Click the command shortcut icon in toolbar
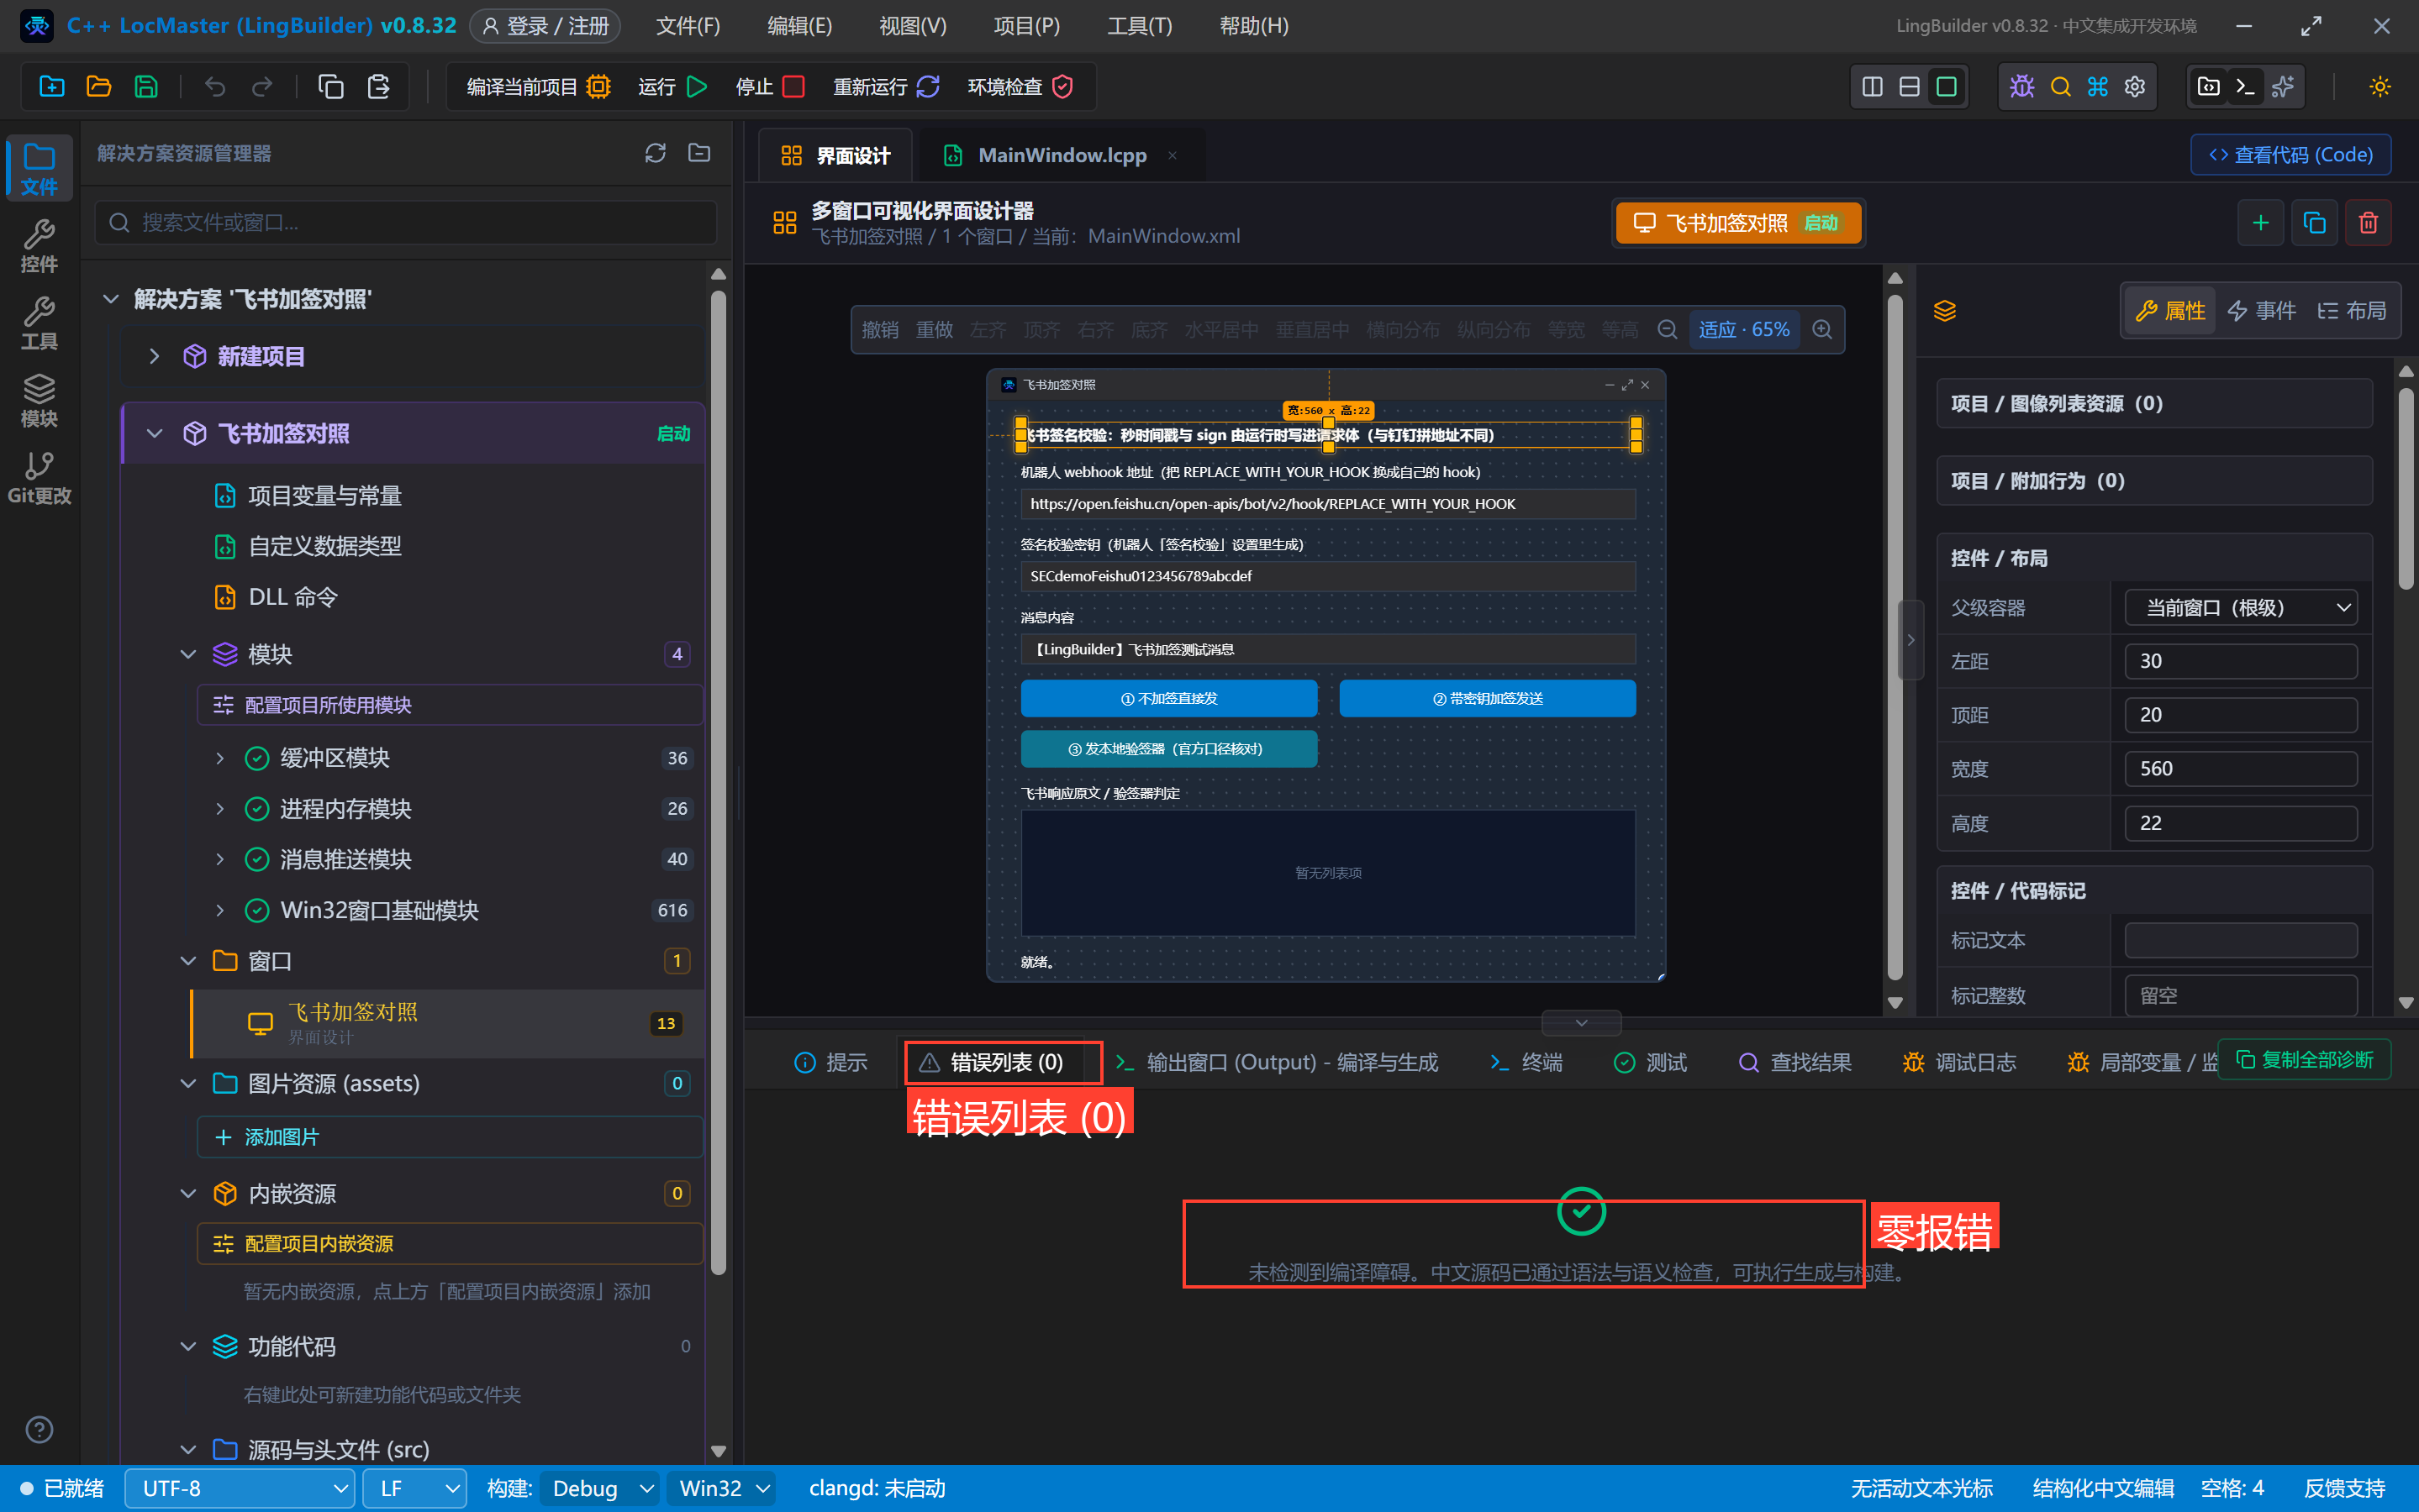The height and width of the screenshot is (1512, 2419). pyautogui.click(x=2098, y=87)
